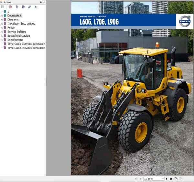This screenshot has height=182, width=194.
Task: Click the purple bookmark icon beside Diagrams
Action: 5,19
